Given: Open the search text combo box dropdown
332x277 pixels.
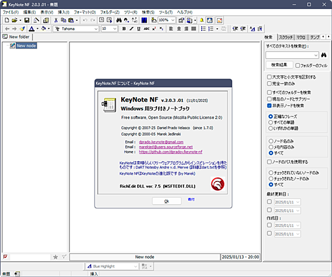Looking at the screenshot, I should point(316,55).
